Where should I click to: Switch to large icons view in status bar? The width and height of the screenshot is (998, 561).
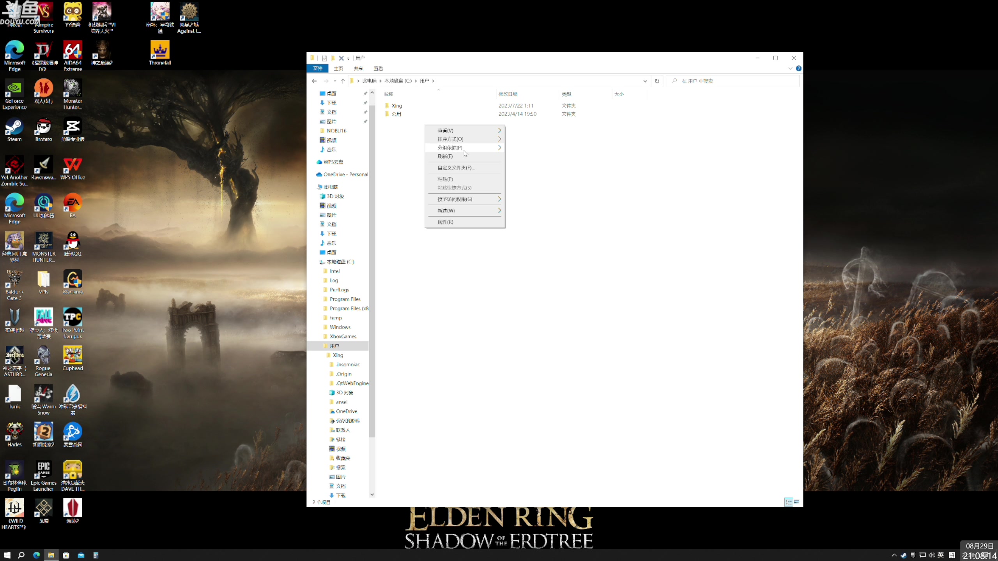point(796,502)
